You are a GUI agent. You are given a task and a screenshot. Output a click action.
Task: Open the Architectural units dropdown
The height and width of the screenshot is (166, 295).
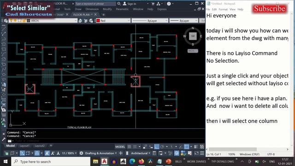click(141, 153)
